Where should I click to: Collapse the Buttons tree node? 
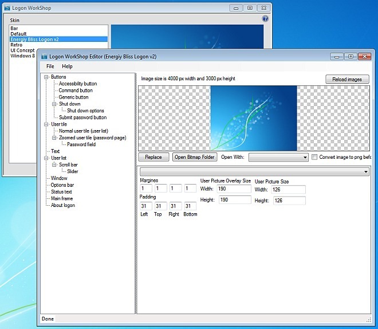tap(46, 77)
